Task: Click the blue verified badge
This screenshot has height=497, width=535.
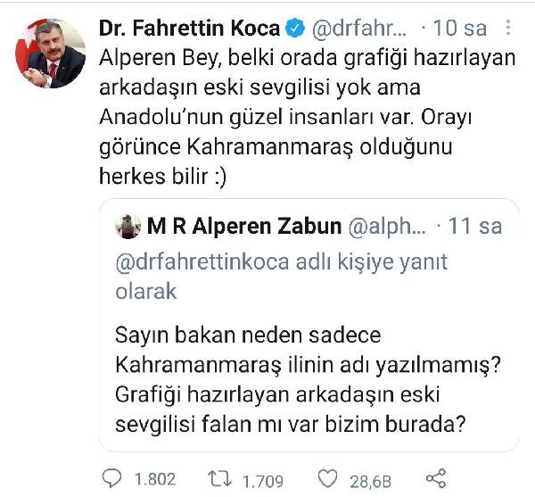Action: click(295, 28)
